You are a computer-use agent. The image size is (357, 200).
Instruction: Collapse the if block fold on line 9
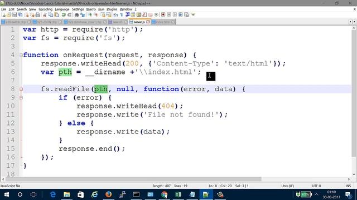[x=21, y=98]
